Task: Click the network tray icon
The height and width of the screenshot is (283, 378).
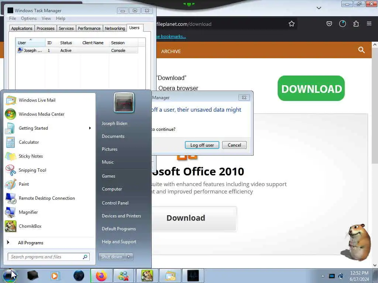Action: tap(332, 276)
